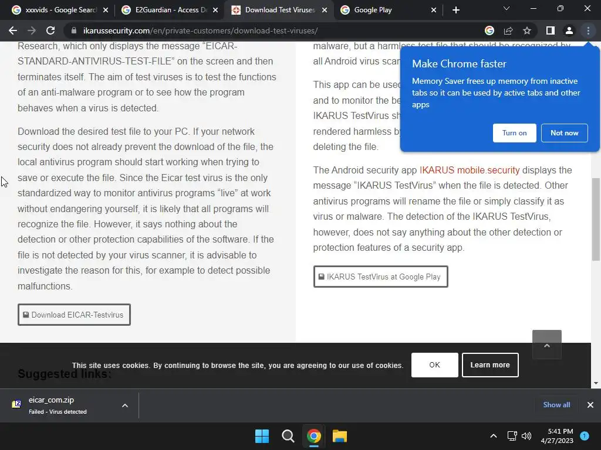Open File Explorer from the taskbar
This screenshot has height=450, width=601.
pyautogui.click(x=340, y=436)
